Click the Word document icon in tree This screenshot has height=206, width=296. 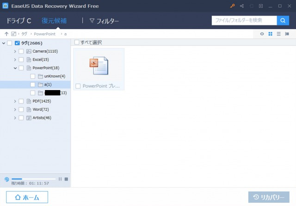point(29,109)
